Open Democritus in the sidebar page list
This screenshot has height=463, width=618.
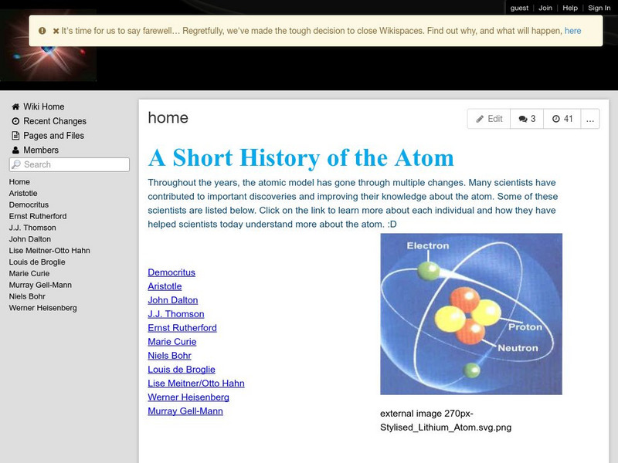click(29, 204)
